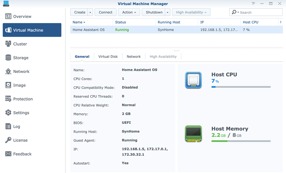The image size is (286, 173).
Task: Click the Protection shield icon
Action: (x=8, y=99)
